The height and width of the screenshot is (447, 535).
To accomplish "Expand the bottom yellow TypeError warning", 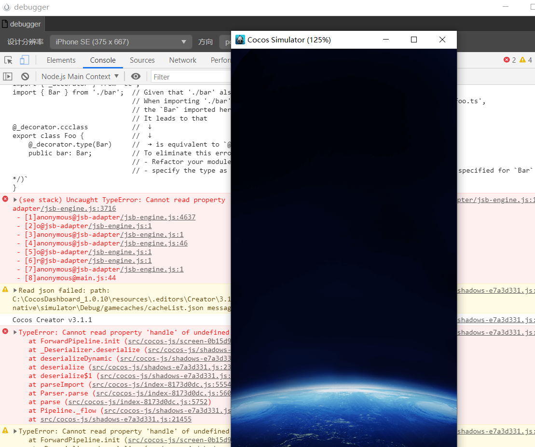I will [15, 431].
